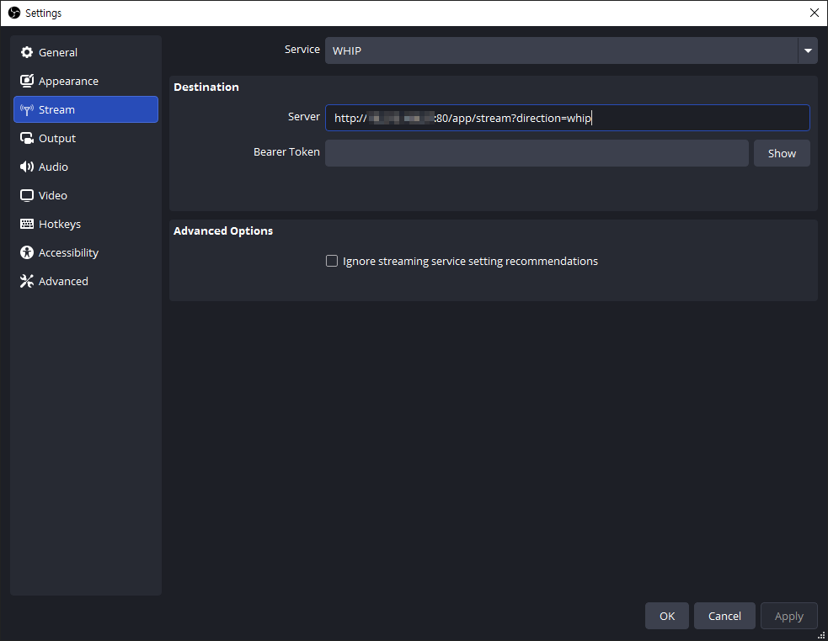Image resolution: width=828 pixels, height=641 pixels.
Task: Click the Output icon in sidebar
Action: [26, 139]
